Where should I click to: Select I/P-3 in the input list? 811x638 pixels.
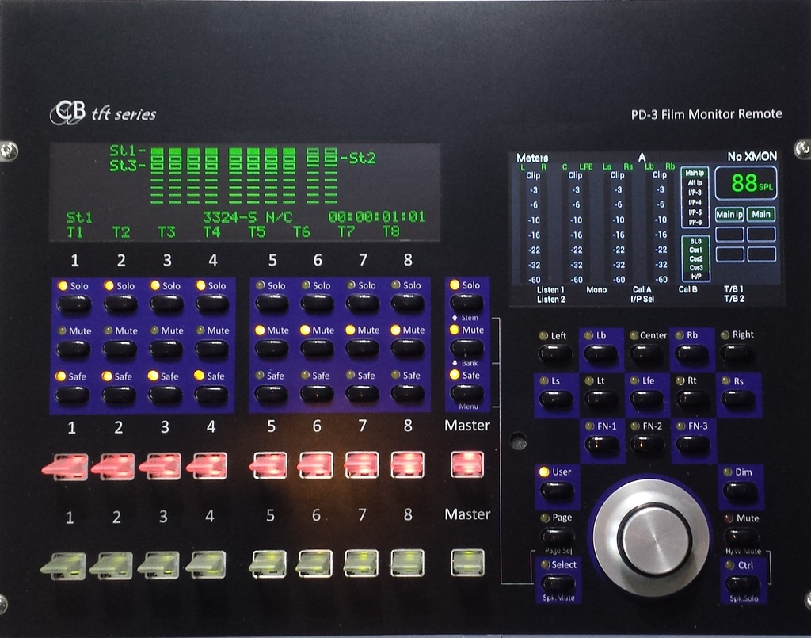(x=695, y=193)
